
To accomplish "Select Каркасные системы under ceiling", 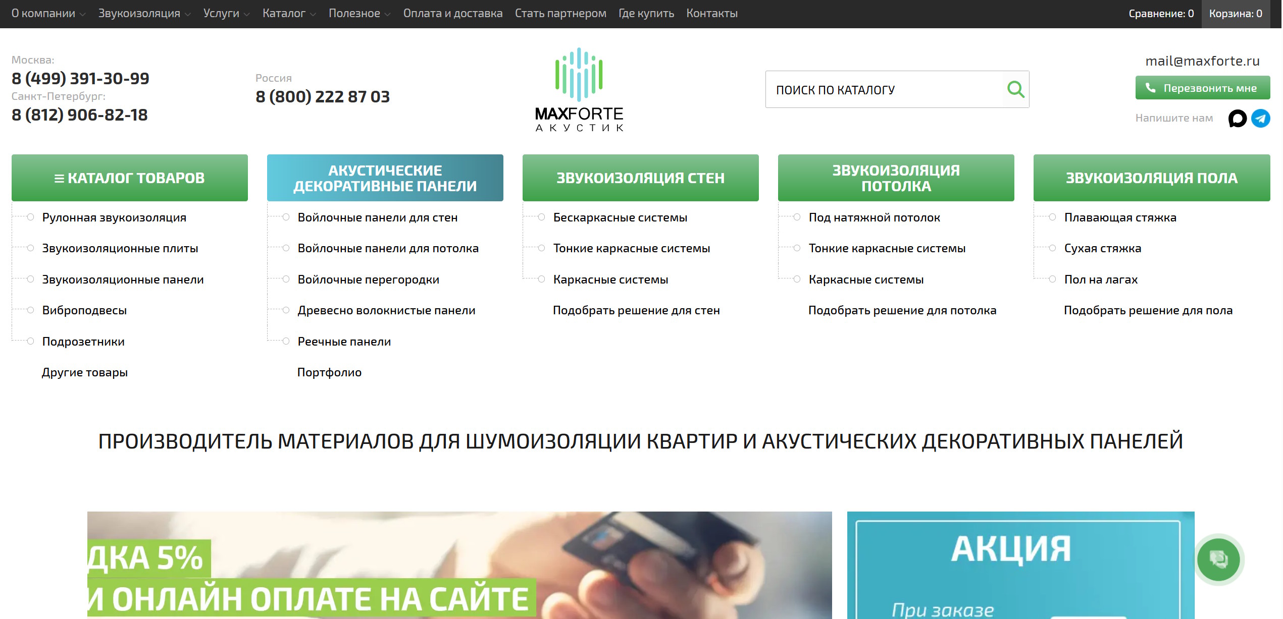I will (866, 279).
